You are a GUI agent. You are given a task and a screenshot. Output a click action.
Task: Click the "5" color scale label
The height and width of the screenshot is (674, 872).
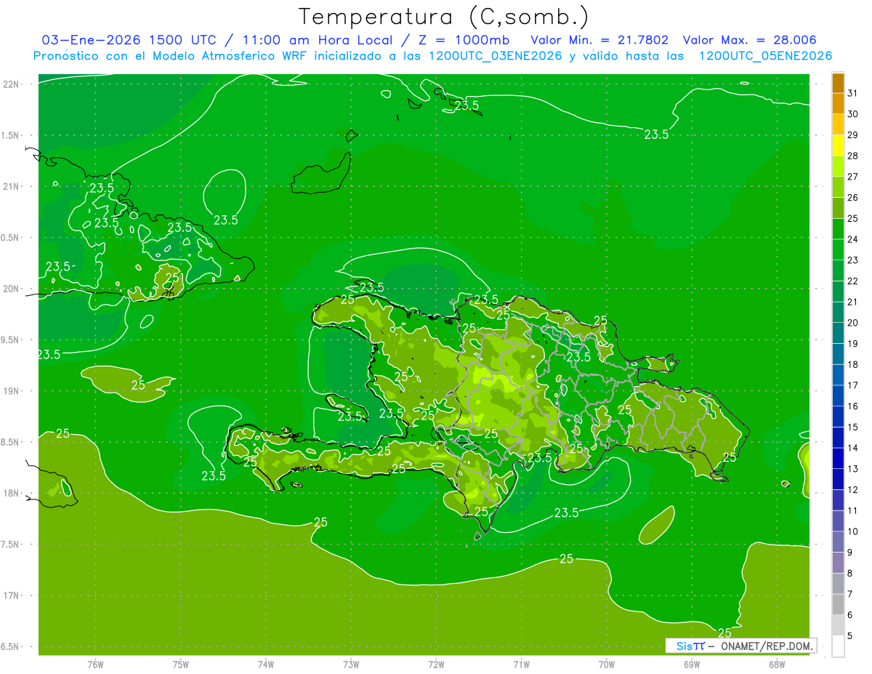pyautogui.click(x=850, y=636)
